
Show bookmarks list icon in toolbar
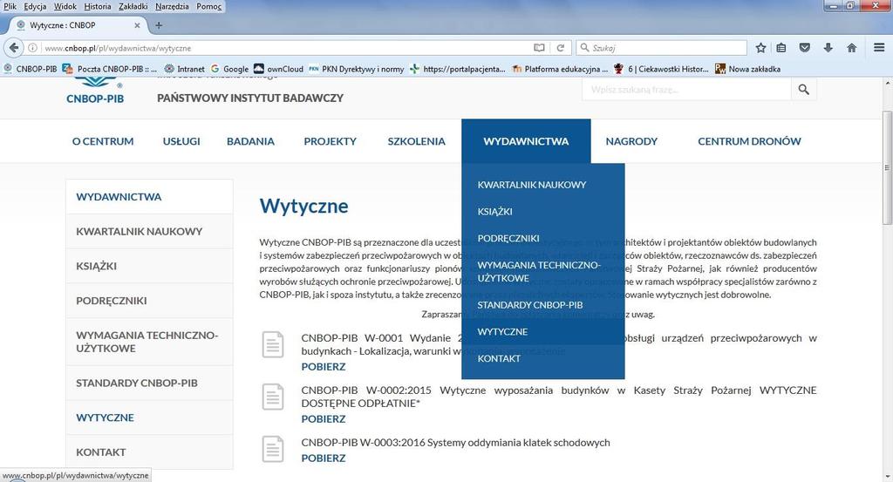781,48
